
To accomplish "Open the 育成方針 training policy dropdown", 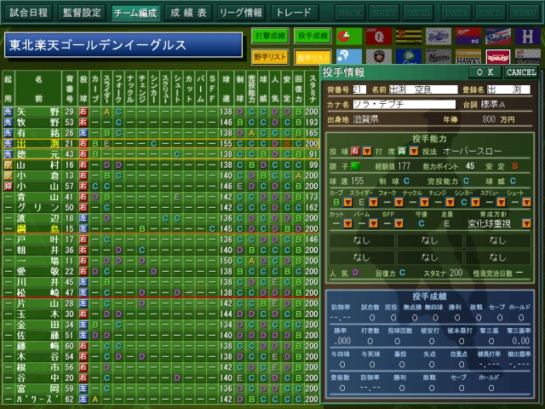I will [526, 223].
